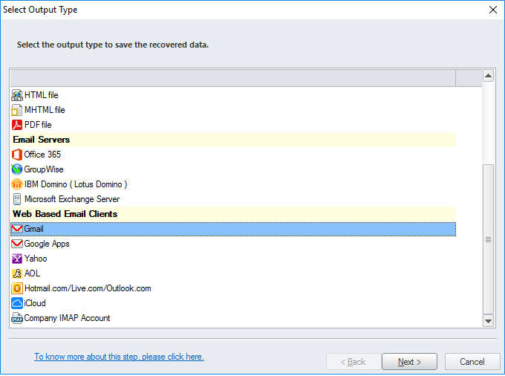Click the Email Servers group header

point(233,140)
